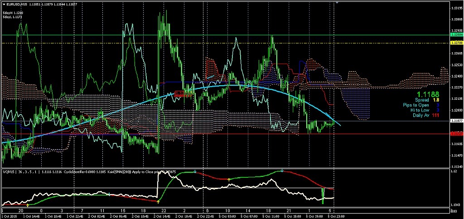464x219 pixels.
Task: Click blue down arrow near 2 Oct 18:45
Action: [x=195, y=171]
